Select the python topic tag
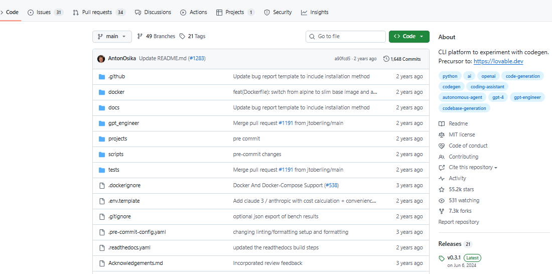The image size is (552, 274). click(450, 76)
